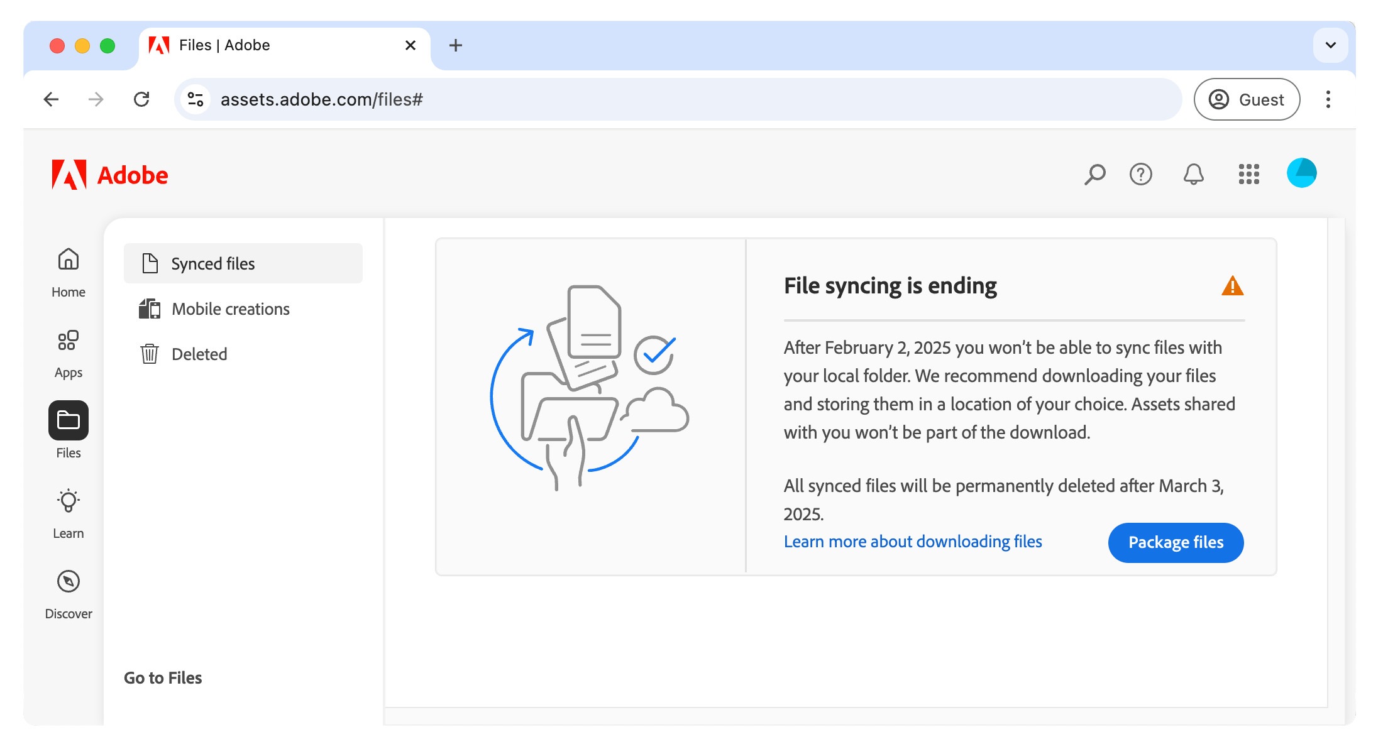
Task: Open the Home section in sidebar
Action: point(69,272)
